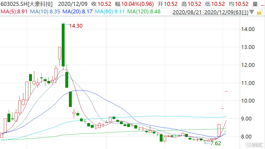
Task: Click the low price 低10.52
Action: coord(215,4)
